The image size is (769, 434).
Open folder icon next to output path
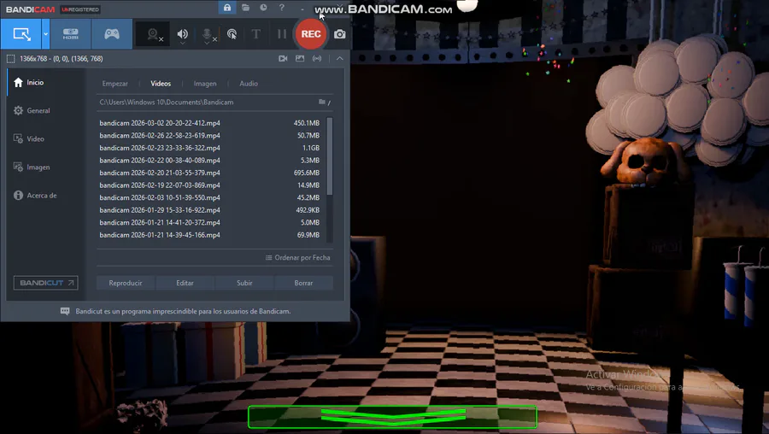[x=322, y=102]
